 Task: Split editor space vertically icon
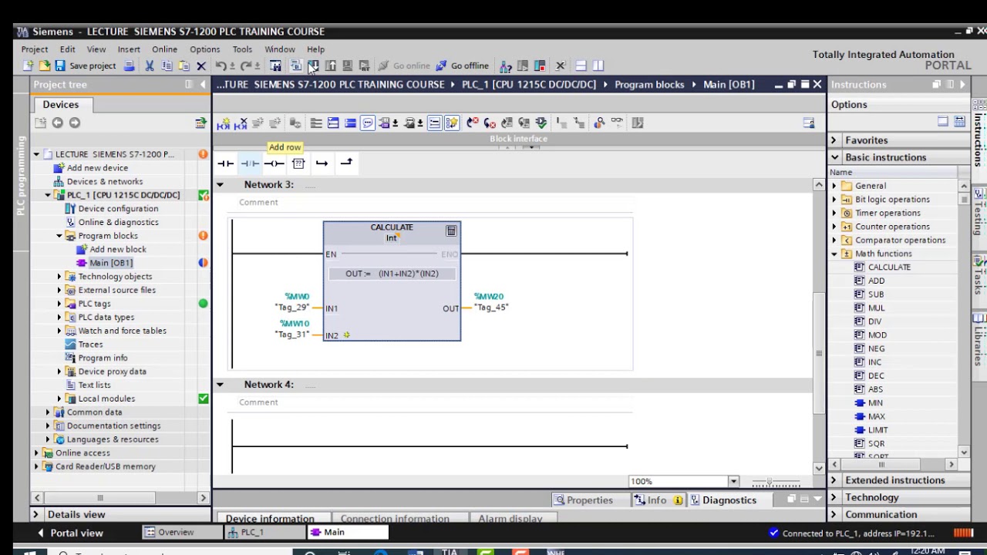point(598,66)
